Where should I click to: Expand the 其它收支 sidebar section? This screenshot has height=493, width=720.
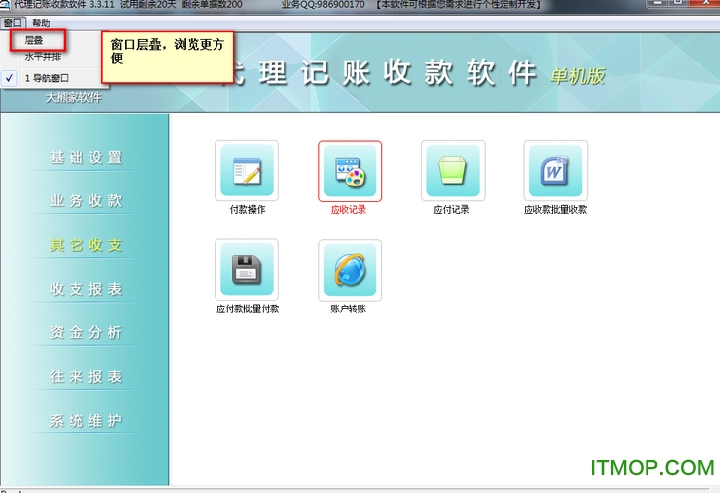pyautogui.click(x=86, y=245)
